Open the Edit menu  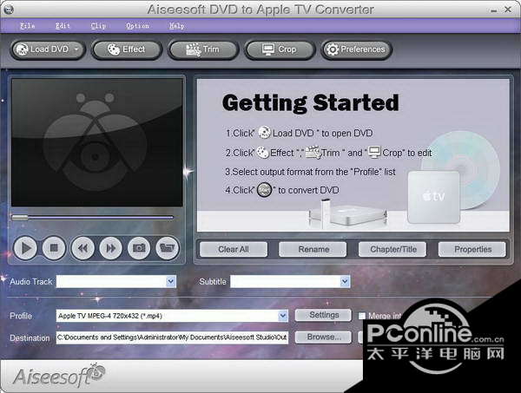click(x=63, y=26)
